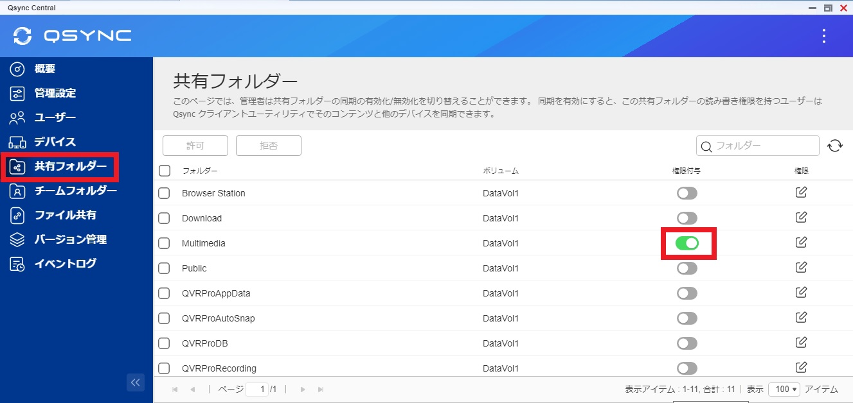Open the three-dot options menu
This screenshot has width=853, height=403.
click(x=823, y=37)
